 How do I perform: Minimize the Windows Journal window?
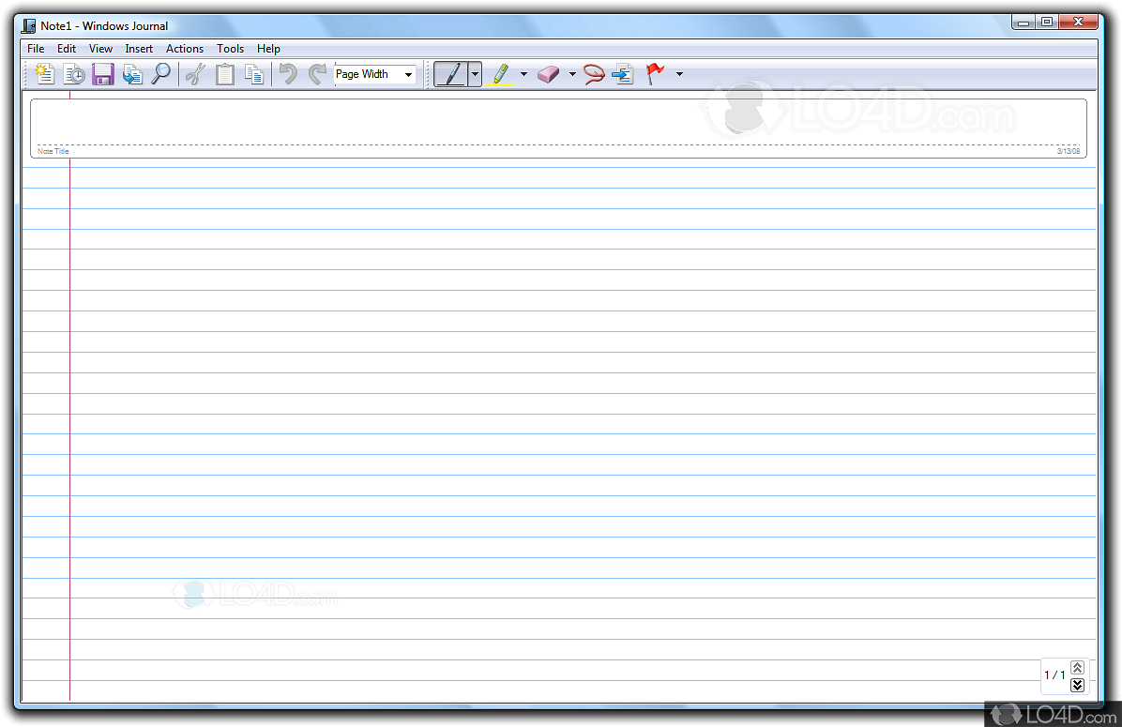pyautogui.click(x=1023, y=23)
